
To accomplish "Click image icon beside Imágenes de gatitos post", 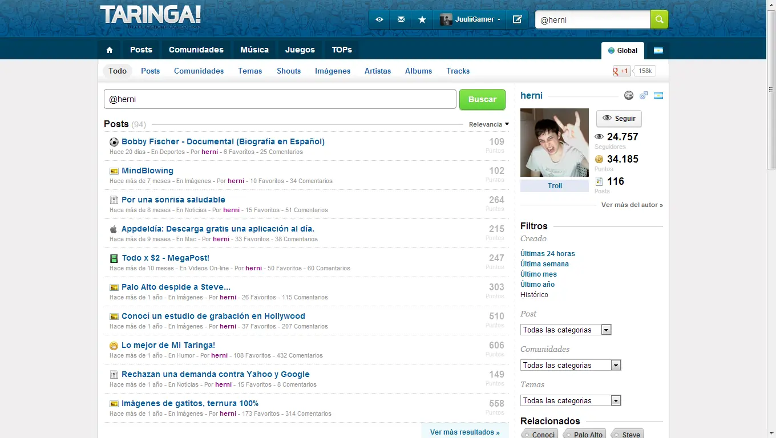I will (x=114, y=404).
